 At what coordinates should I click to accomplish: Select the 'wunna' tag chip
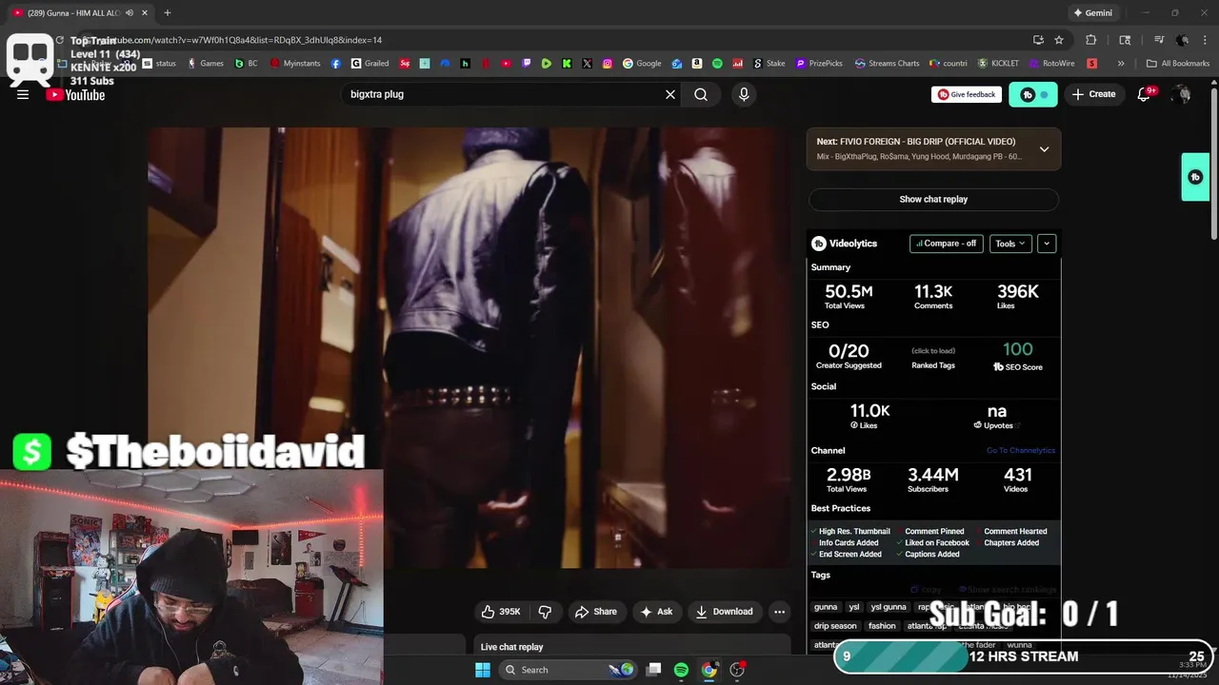point(1019,645)
